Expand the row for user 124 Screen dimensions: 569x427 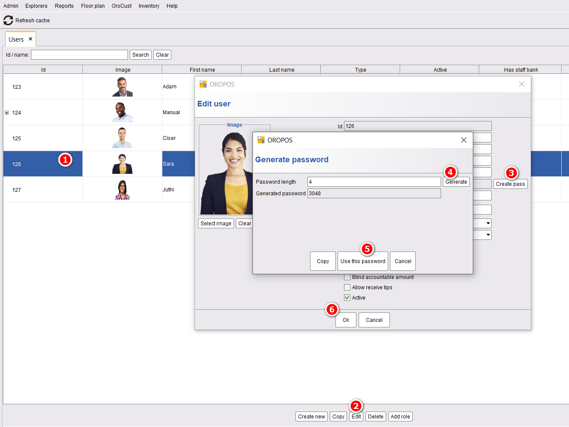tap(6, 112)
